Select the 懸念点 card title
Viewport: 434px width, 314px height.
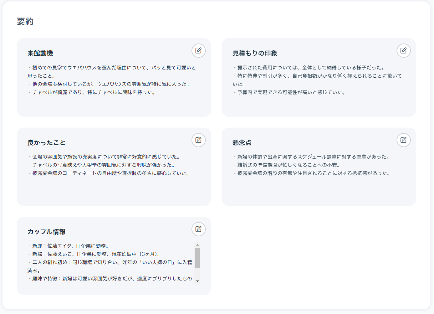click(x=242, y=143)
